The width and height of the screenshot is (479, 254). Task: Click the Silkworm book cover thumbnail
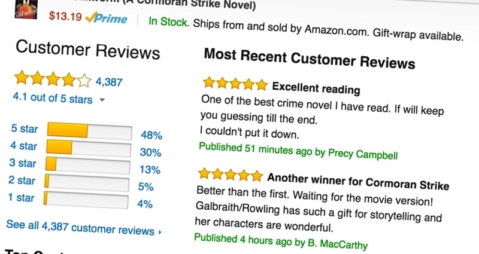coord(26,10)
